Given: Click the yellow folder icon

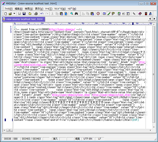Looking at the screenshot, I should click(x=30, y=14).
